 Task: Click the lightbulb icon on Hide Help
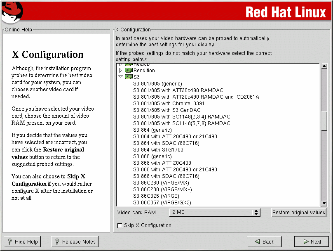click(9, 242)
